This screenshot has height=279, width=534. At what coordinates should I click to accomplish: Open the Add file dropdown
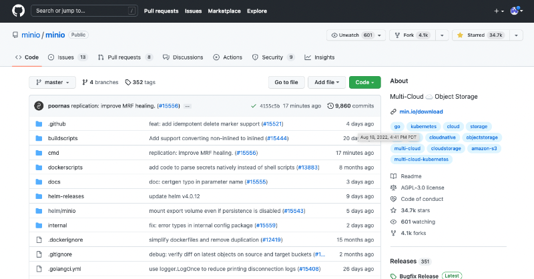click(x=326, y=83)
